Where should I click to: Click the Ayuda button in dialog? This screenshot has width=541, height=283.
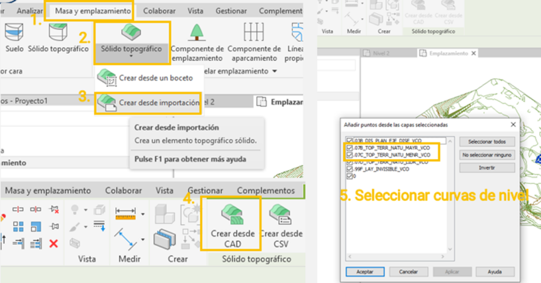coord(495,271)
